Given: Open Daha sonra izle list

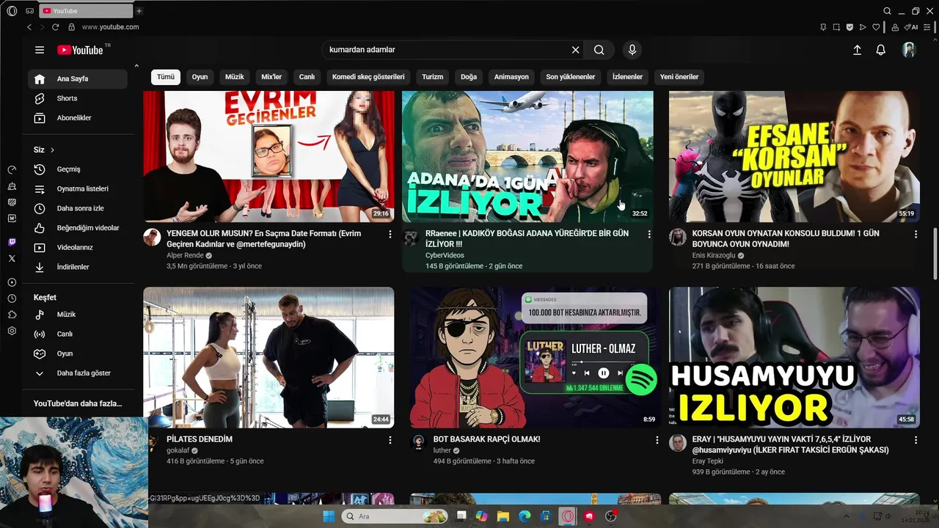Looking at the screenshot, I should [x=77, y=208].
